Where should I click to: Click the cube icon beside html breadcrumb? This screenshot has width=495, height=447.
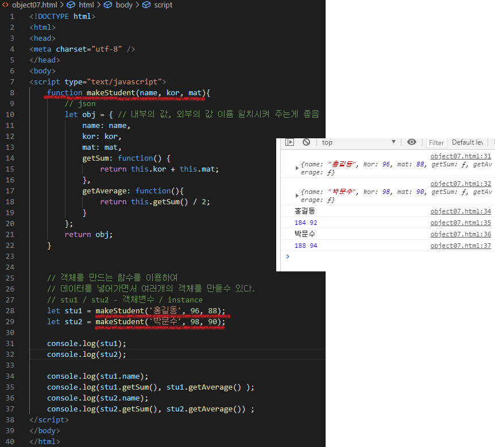tap(71, 5)
